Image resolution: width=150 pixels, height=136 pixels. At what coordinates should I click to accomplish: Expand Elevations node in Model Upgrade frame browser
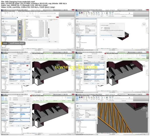77,43
